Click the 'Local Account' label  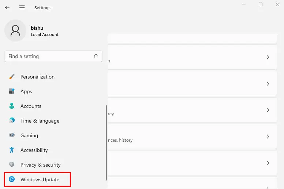pos(44,34)
